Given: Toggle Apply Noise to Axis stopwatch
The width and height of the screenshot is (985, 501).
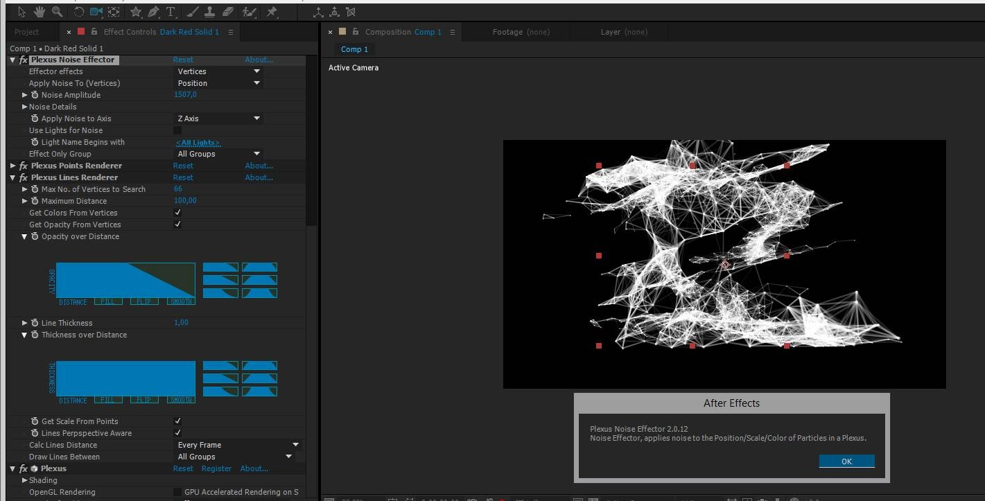Looking at the screenshot, I should point(35,118).
